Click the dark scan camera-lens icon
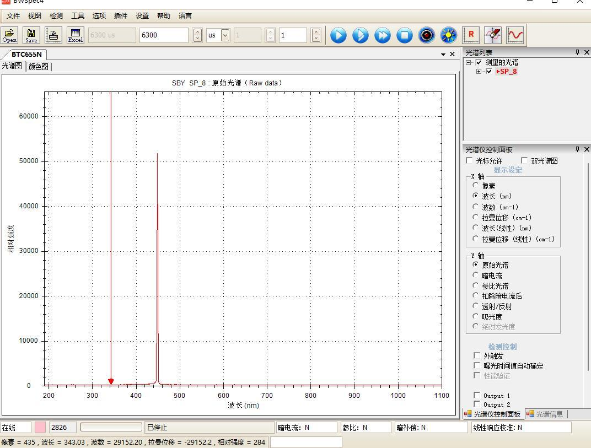591x448 pixels. [427, 35]
